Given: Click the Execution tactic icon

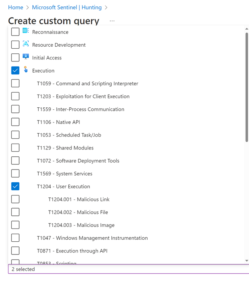Looking at the screenshot, I should point(26,69).
